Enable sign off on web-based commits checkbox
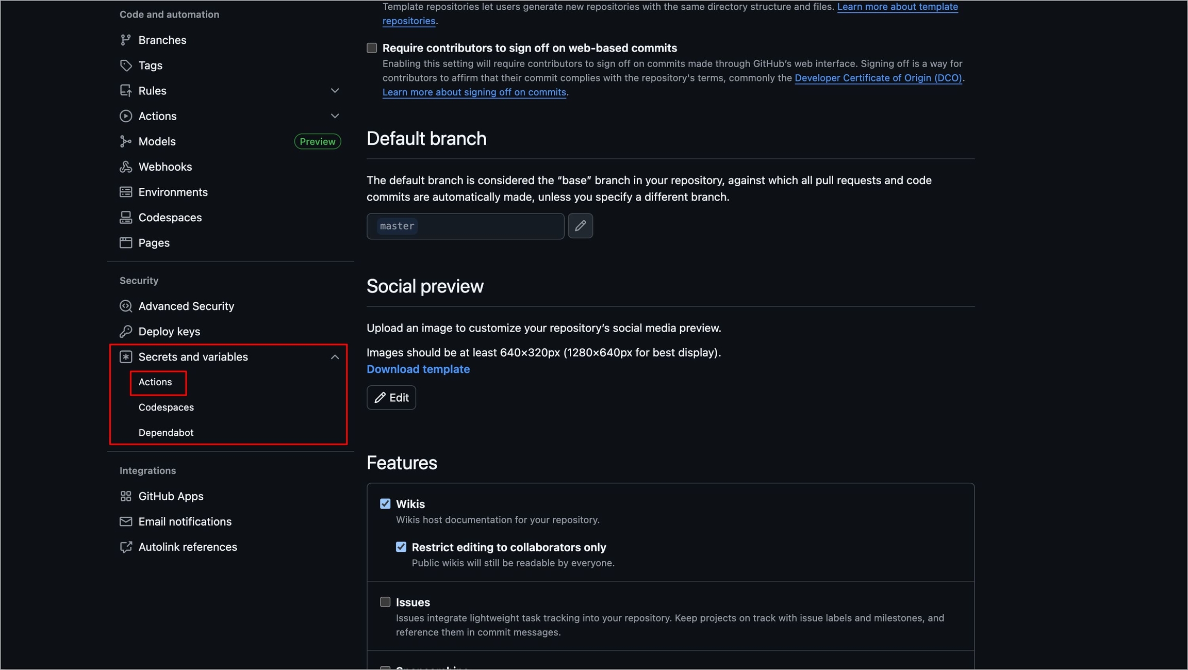This screenshot has height=670, width=1188. tap(372, 48)
